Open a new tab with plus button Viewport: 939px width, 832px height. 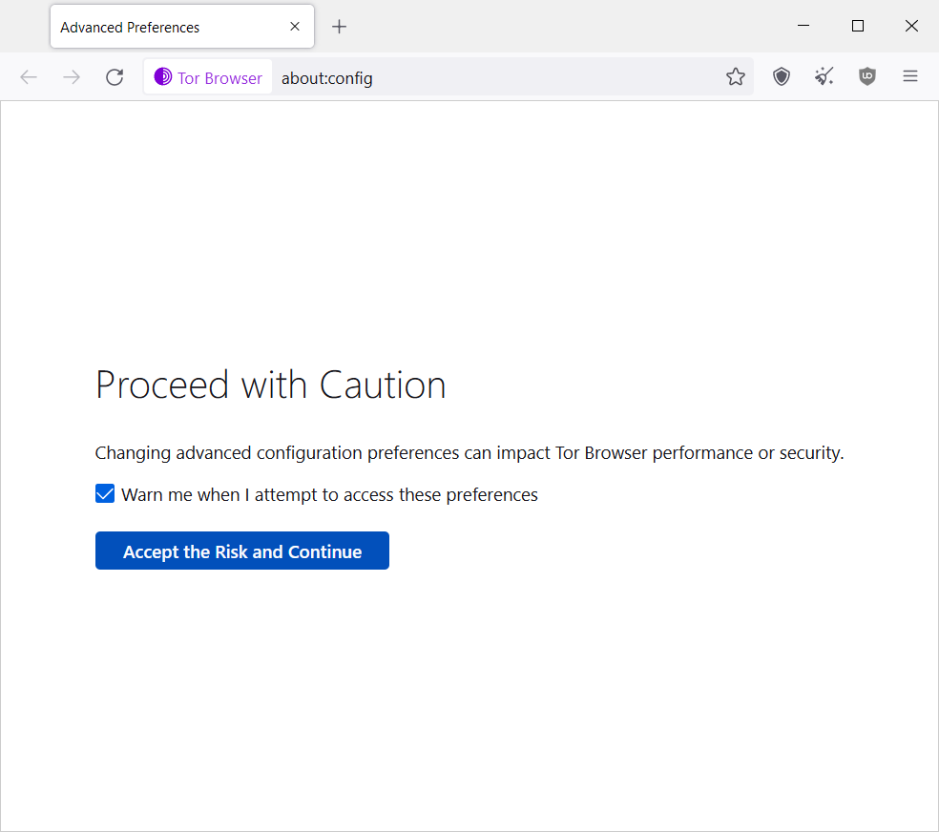339,27
